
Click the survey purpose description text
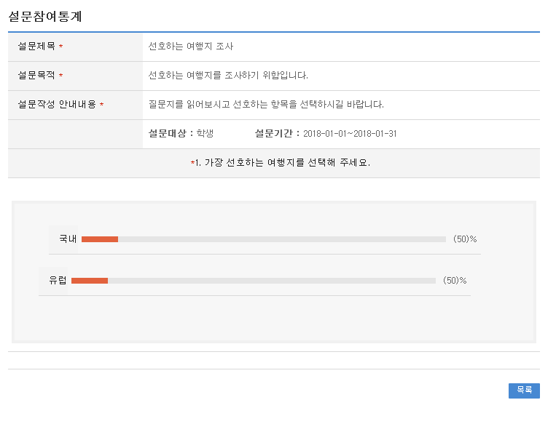pos(228,76)
